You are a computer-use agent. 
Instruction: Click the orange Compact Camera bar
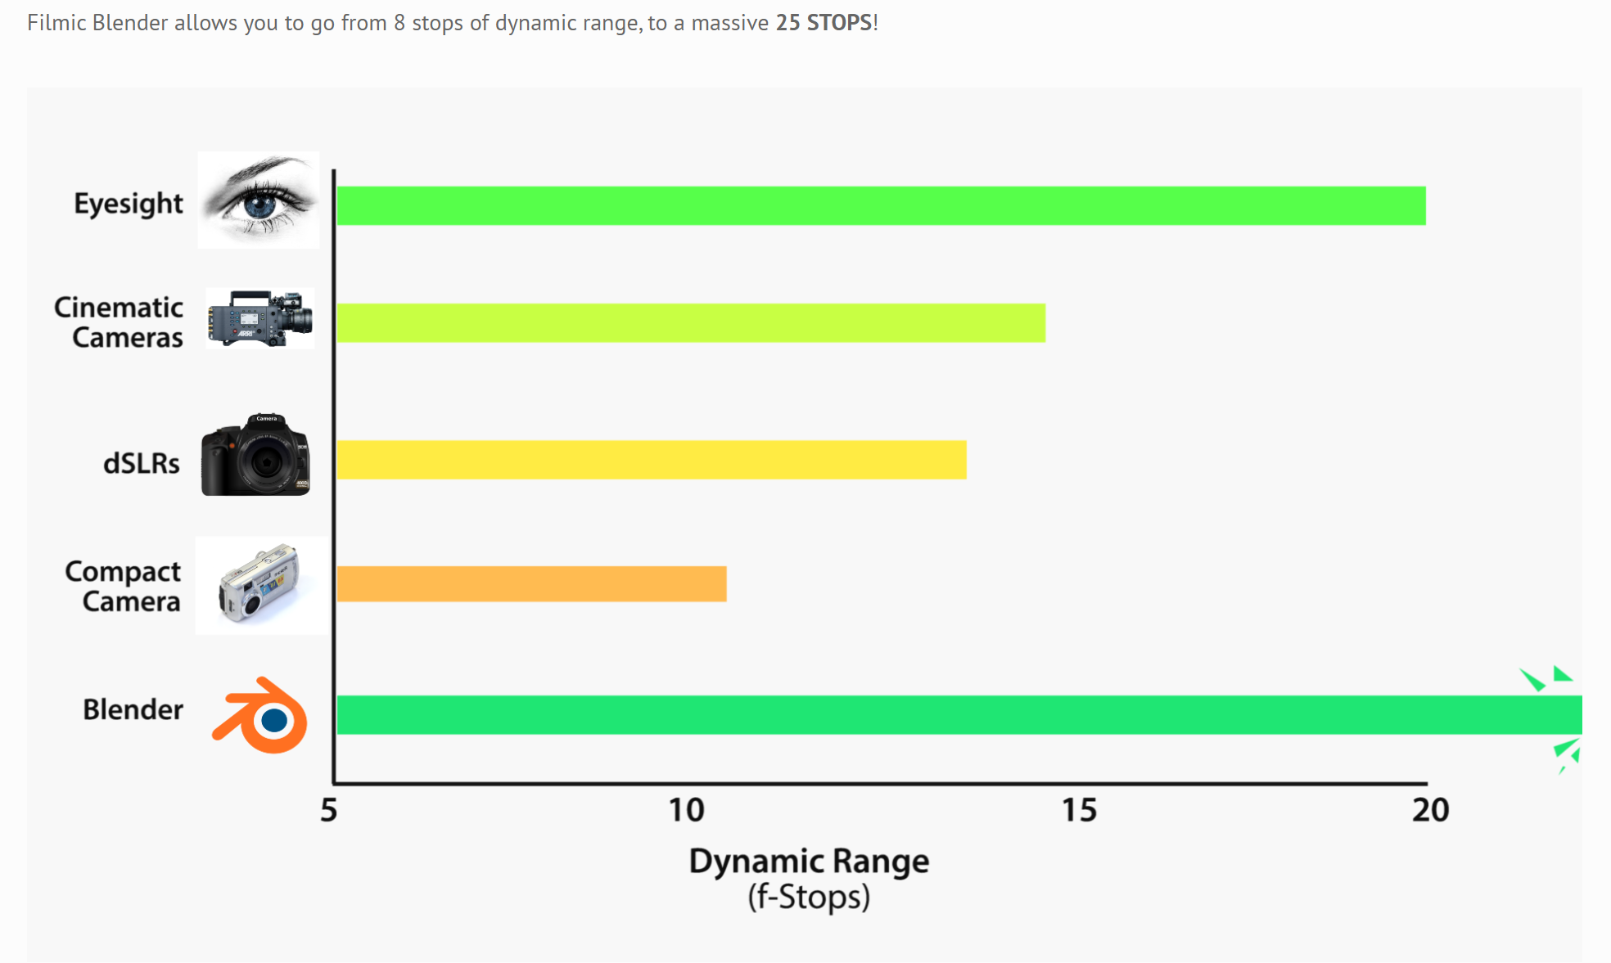(x=531, y=583)
